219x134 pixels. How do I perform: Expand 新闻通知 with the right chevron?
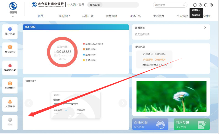(x=205, y=28)
